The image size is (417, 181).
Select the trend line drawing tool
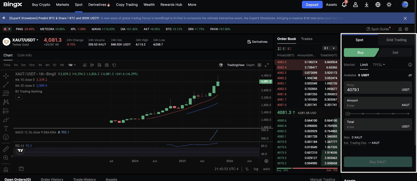(6, 85)
